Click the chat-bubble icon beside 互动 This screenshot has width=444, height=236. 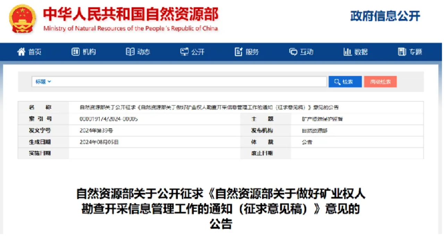293,52
